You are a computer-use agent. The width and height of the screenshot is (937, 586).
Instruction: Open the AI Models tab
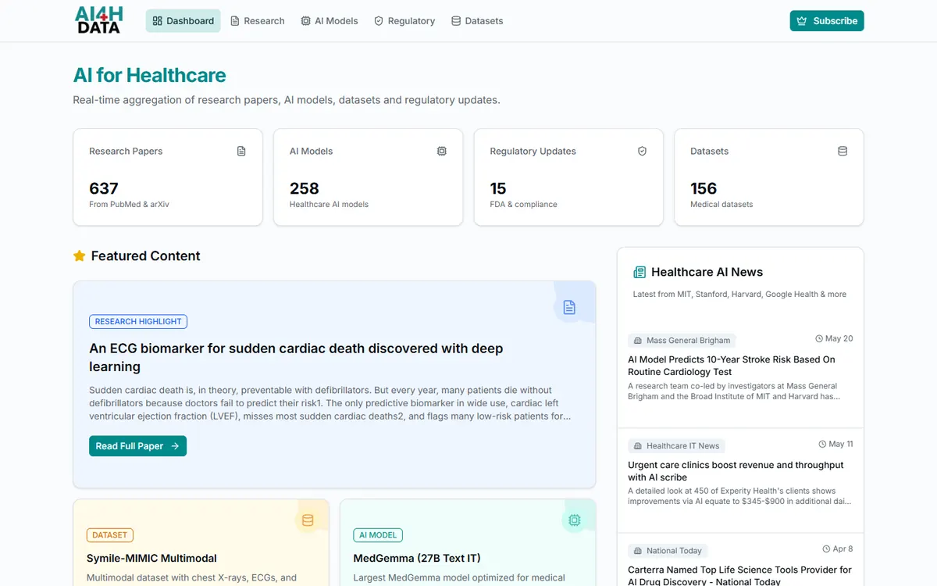point(329,21)
